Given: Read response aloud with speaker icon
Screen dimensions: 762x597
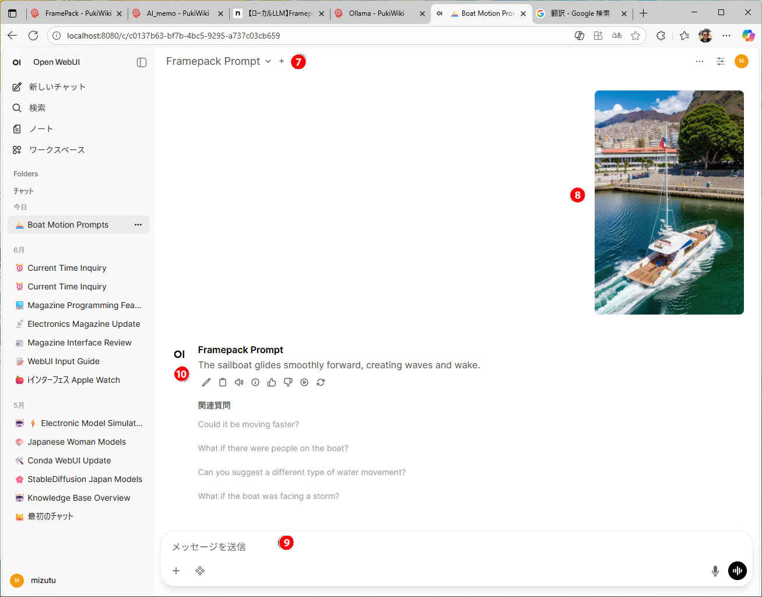Looking at the screenshot, I should point(239,382).
